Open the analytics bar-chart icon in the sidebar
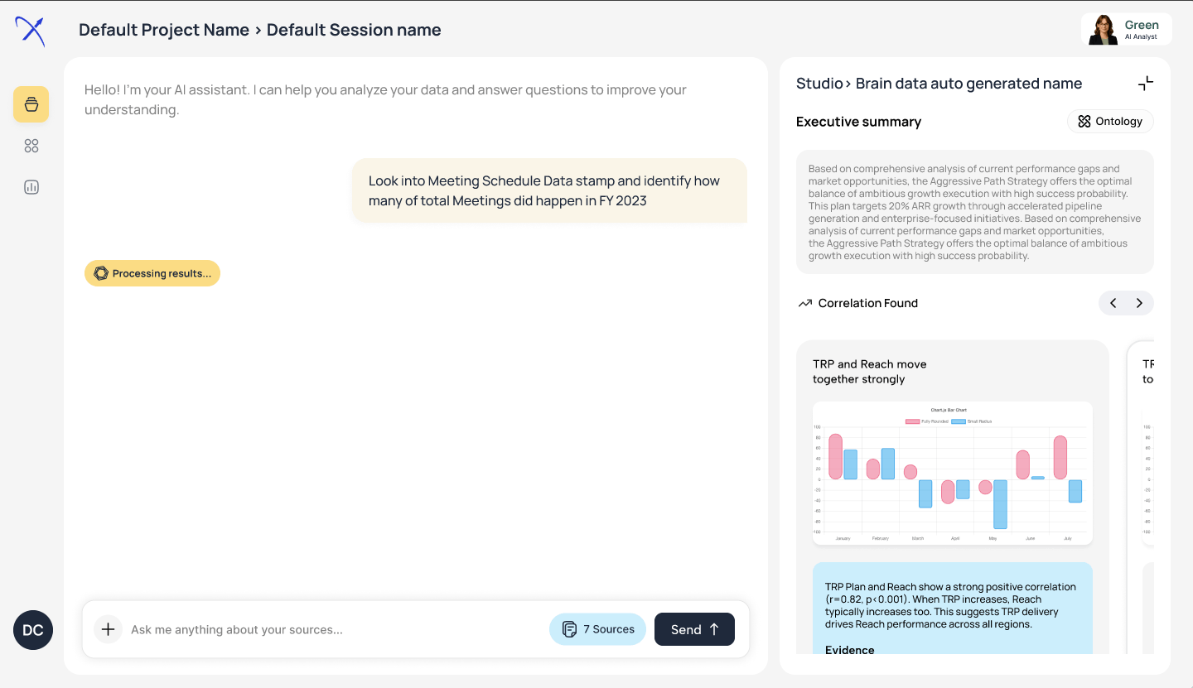 pyautogui.click(x=31, y=187)
